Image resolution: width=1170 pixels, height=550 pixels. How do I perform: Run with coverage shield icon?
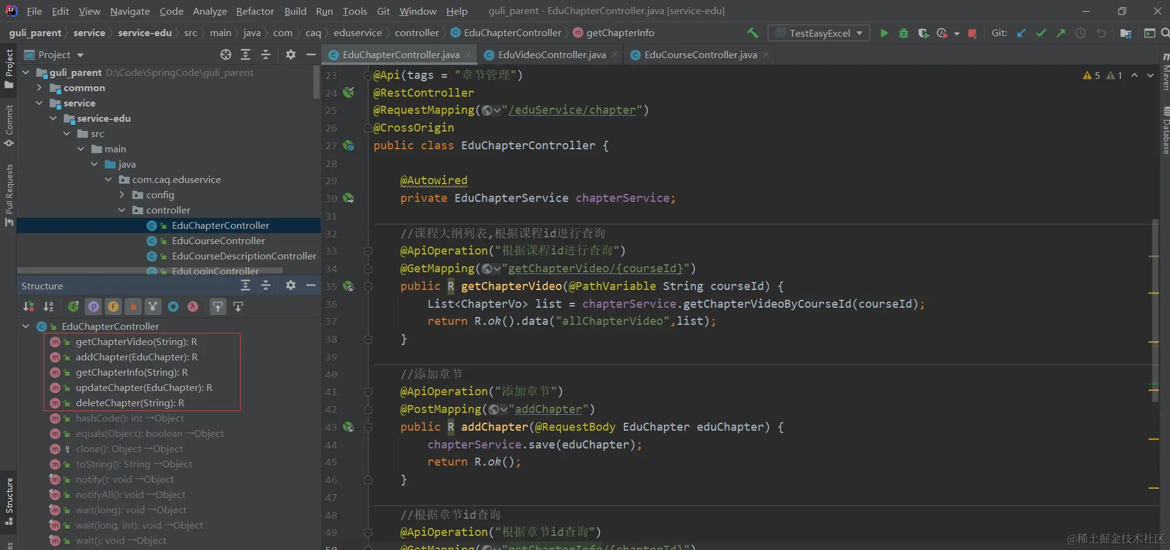coord(923,33)
